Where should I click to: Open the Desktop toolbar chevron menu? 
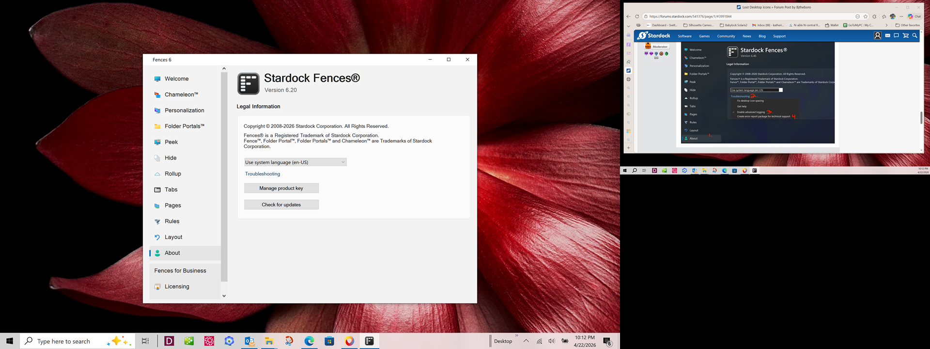[517, 335]
